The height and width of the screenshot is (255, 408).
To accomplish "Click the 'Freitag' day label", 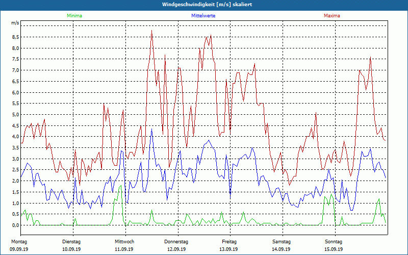I will (229, 242).
